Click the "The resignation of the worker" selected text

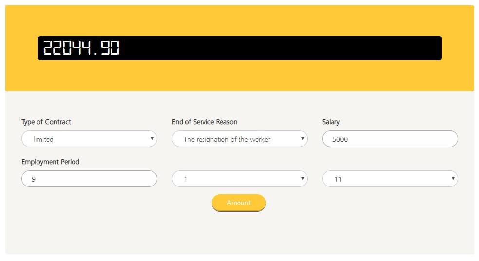coord(227,139)
